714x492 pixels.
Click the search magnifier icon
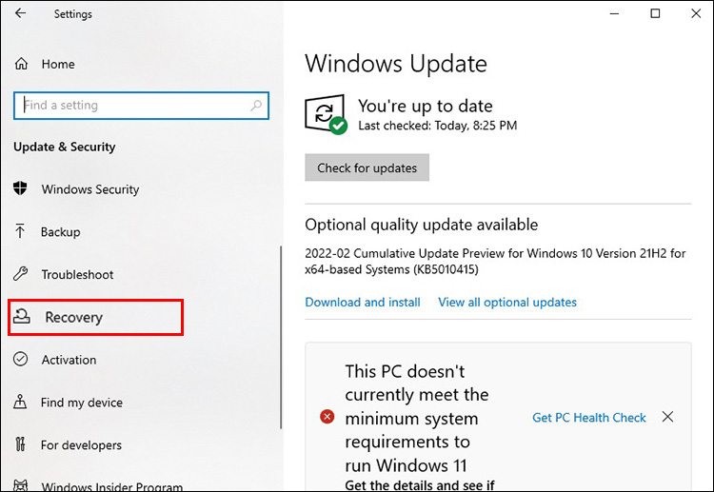(x=256, y=106)
